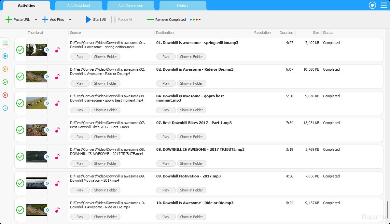
Task: Click the green check status of Downhill Motivation row
Action: (x=20, y=183)
